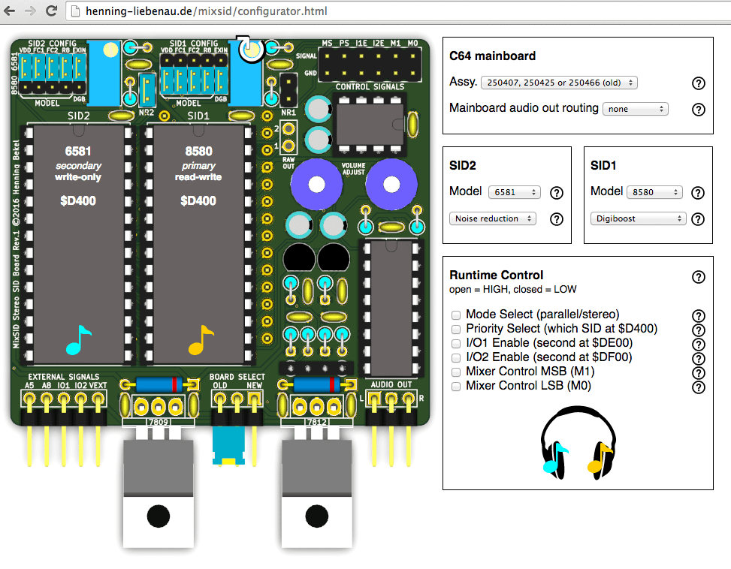
Task: Open the Assy. mainboard dropdown
Action: [x=558, y=83]
